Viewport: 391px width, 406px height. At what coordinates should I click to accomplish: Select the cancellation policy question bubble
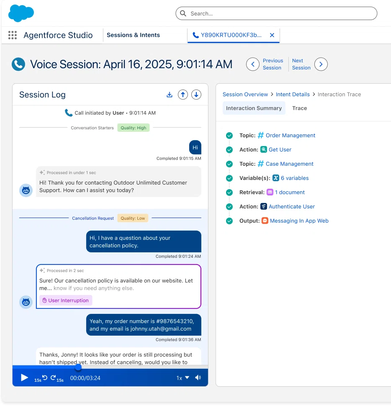pos(144,242)
